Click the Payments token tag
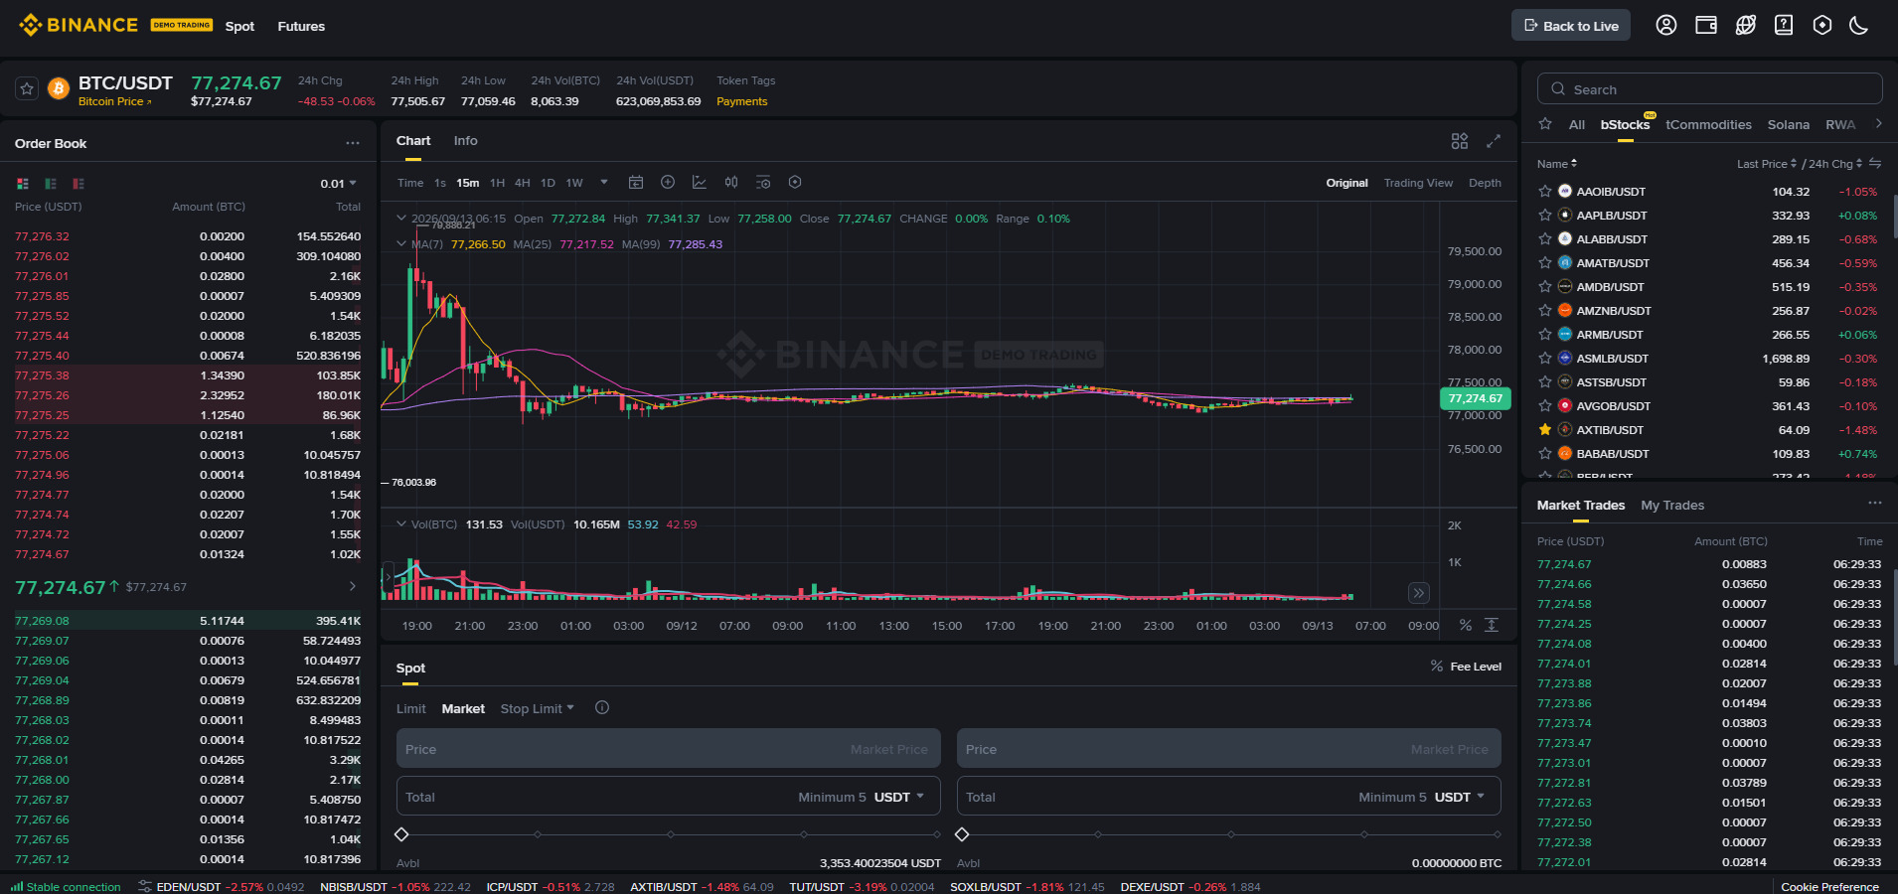Image resolution: width=1898 pixels, height=894 pixels. [x=742, y=101]
